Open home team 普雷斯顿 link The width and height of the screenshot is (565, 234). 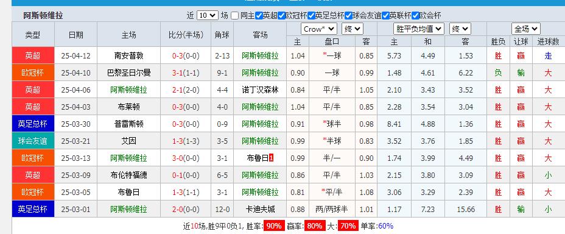click(128, 124)
